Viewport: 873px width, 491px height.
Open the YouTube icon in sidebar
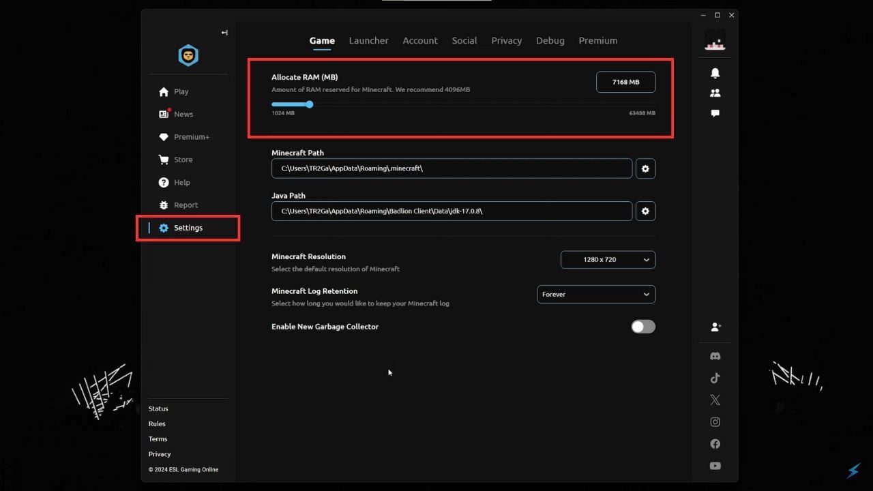click(x=715, y=466)
